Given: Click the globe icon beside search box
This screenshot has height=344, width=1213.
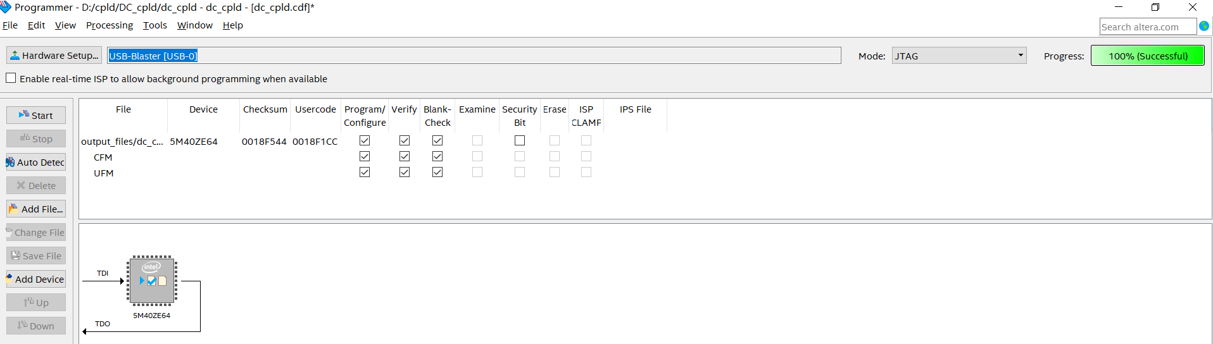Looking at the screenshot, I should [1204, 26].
